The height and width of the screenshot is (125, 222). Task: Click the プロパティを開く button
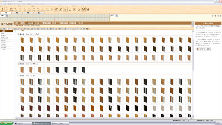[x=204, y=49]
